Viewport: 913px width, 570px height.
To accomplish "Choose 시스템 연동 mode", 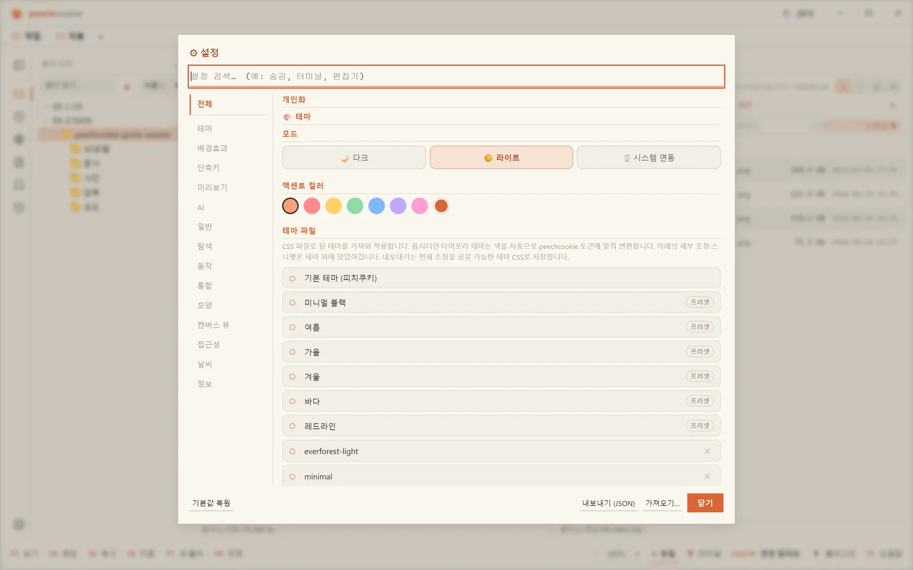I will point(649,158).
